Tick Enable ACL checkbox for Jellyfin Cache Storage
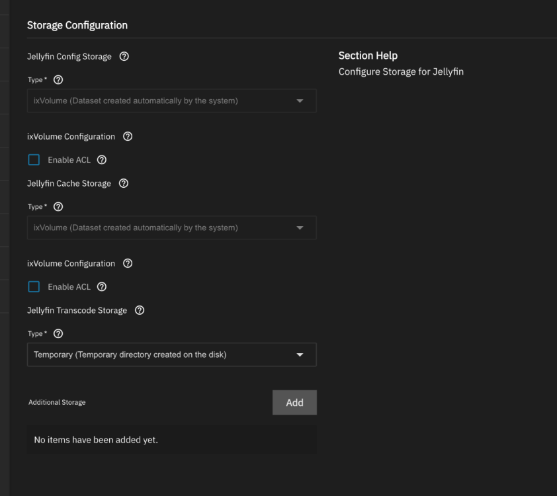This screenshot has width=557, height=496. pyautogui.click(x=34, y=287)
